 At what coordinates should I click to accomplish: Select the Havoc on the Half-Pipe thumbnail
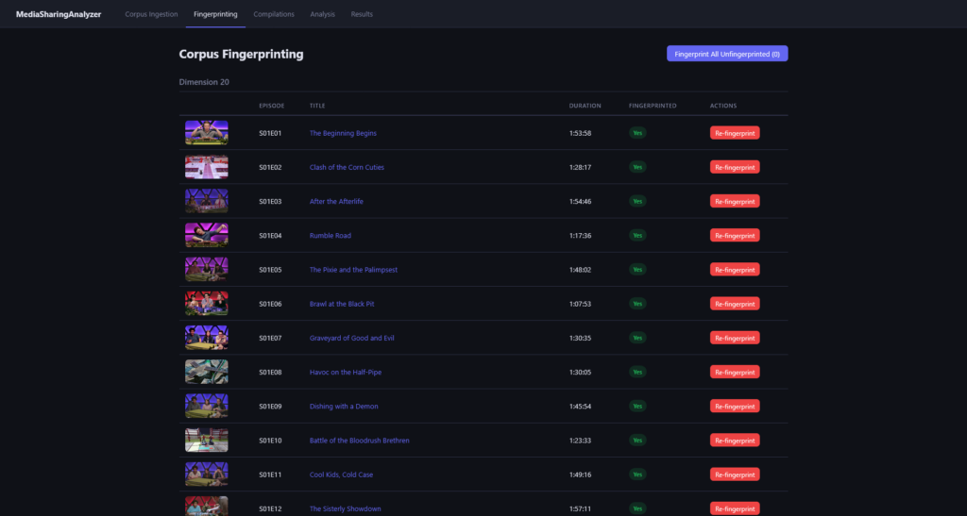206,372
